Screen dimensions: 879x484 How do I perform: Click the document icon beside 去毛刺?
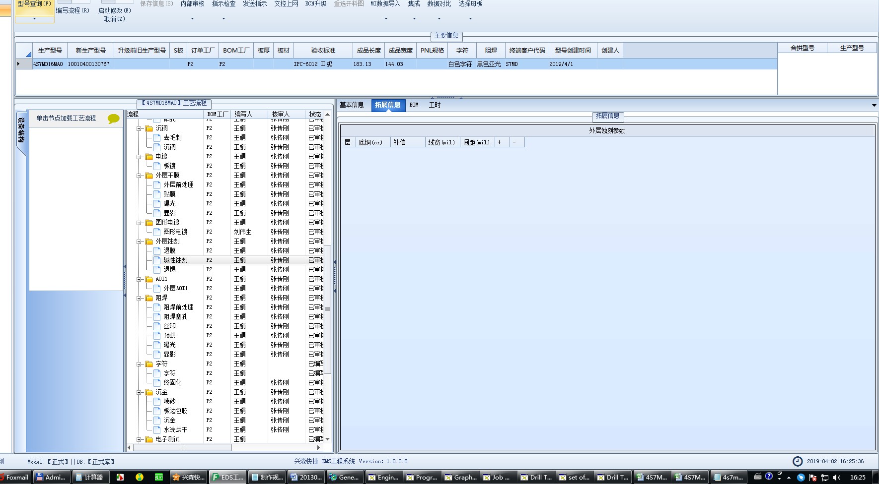[x=157, y=137]
